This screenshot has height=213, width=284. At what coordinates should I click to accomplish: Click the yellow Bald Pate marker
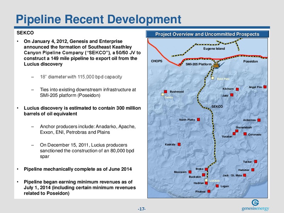[x=213, y=78]
